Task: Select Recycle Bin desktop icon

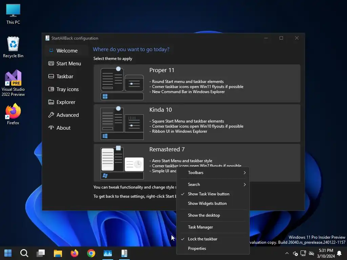Action: point(13,47)
